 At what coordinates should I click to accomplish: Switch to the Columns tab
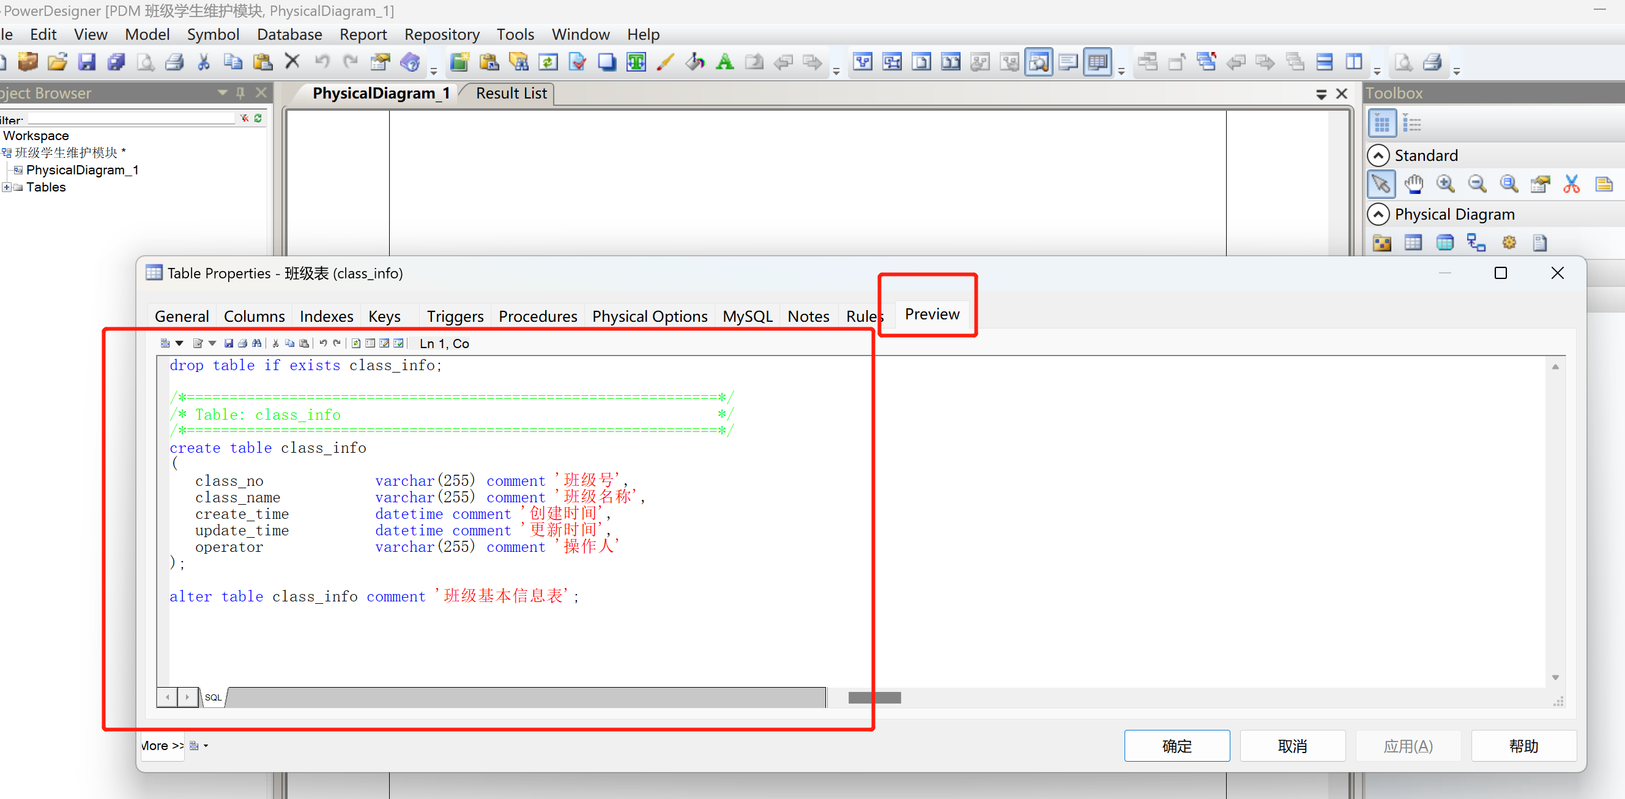tap(255, 316)
